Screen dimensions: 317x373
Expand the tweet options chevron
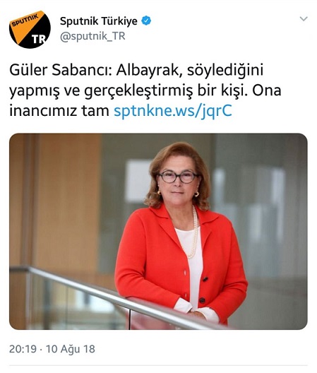304,19
